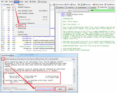Click the green script search field
The width and height of the screenshot is (117, 93).
coord(103,11)
